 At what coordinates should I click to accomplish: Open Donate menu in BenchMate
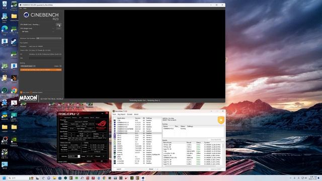tap(130, 114)
